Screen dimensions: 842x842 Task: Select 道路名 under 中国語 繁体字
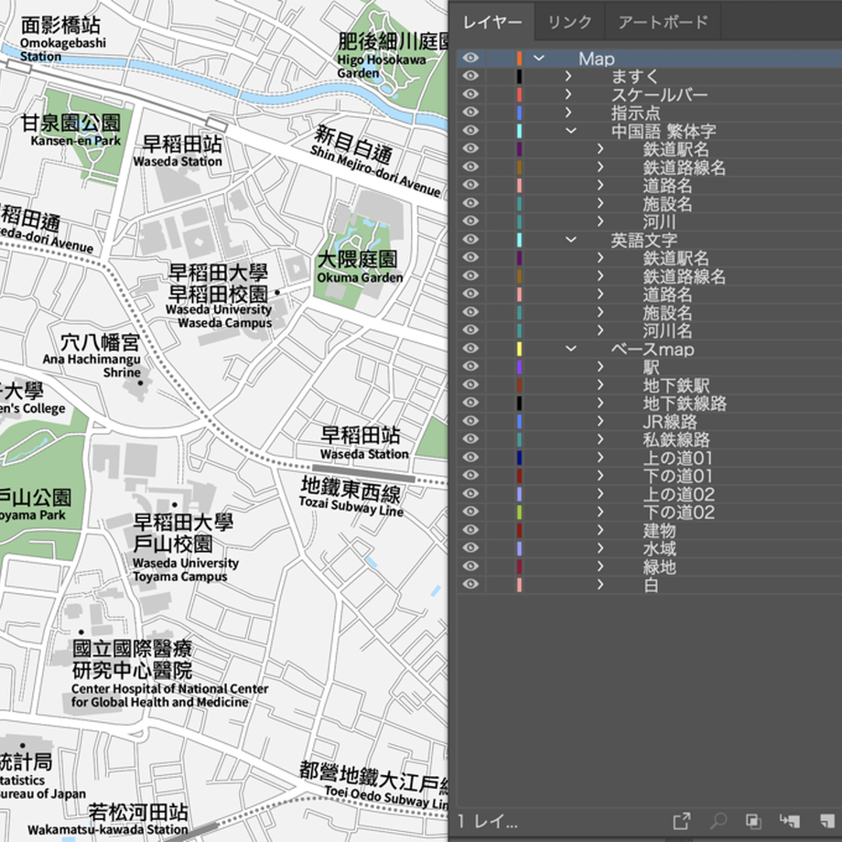coord(667,186)
